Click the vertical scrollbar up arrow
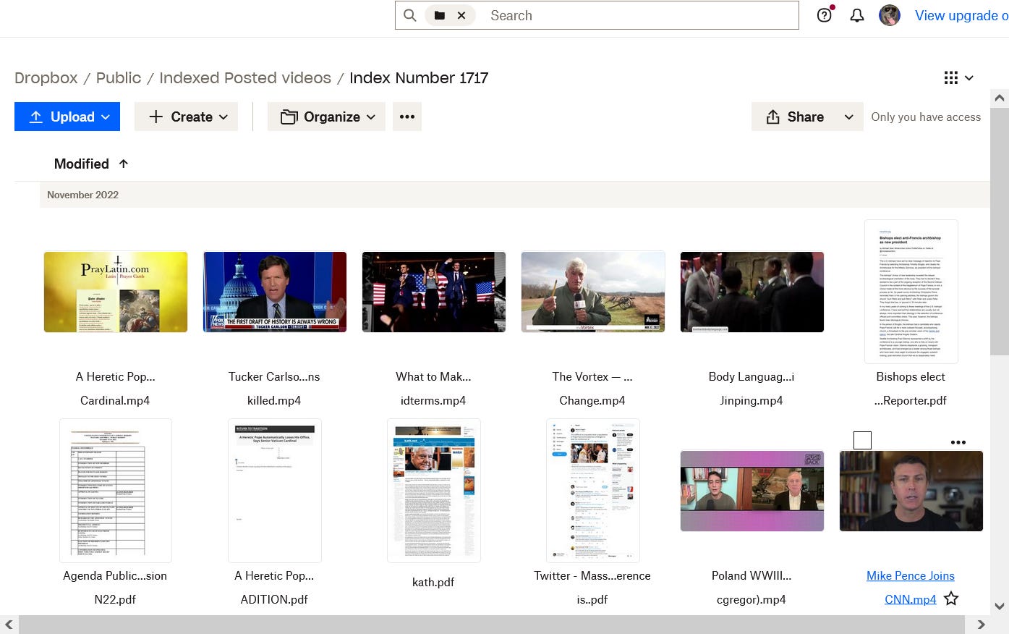The image size is (1009, 634). pyautogui.click(x=1000, y=98)
